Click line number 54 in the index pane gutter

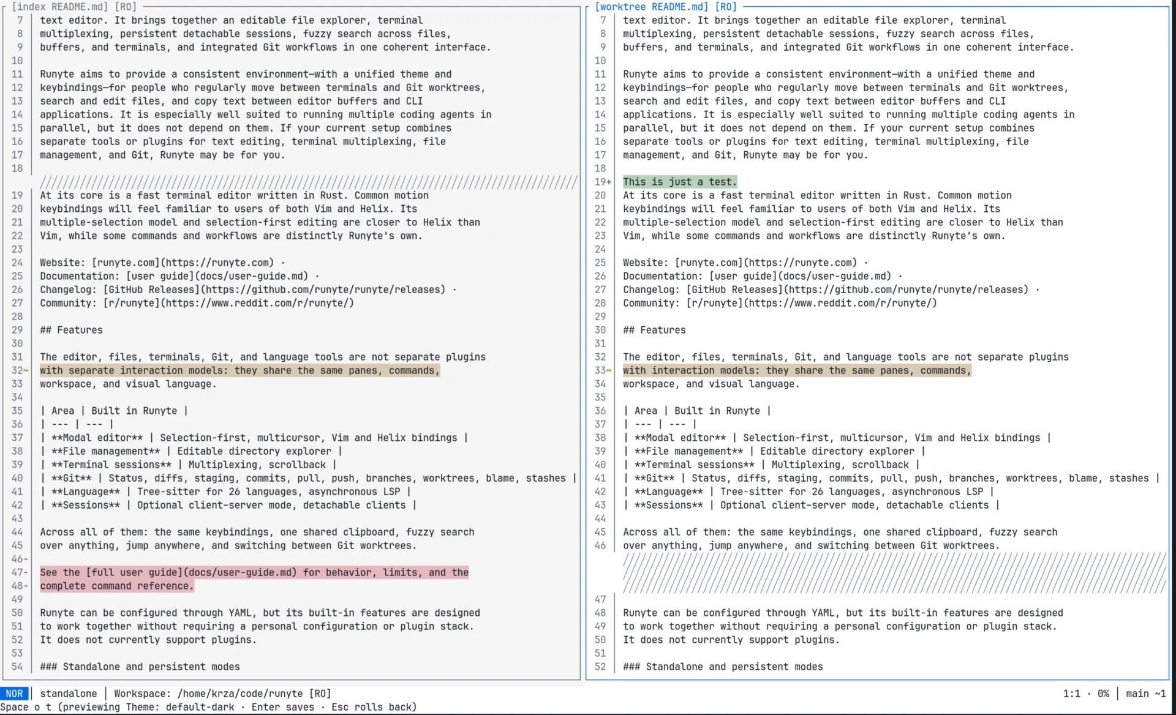[x=17, y=667]
